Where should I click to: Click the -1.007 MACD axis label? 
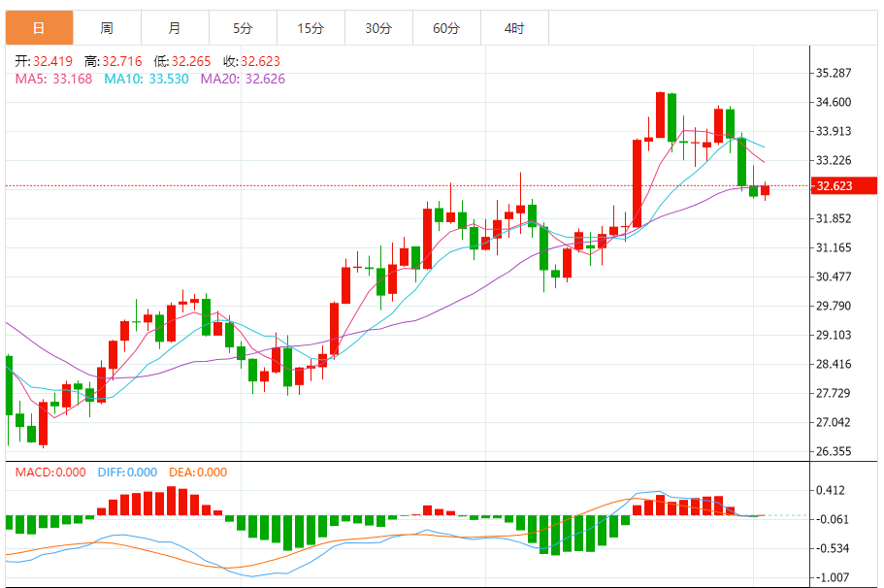[x=833, y=577]
